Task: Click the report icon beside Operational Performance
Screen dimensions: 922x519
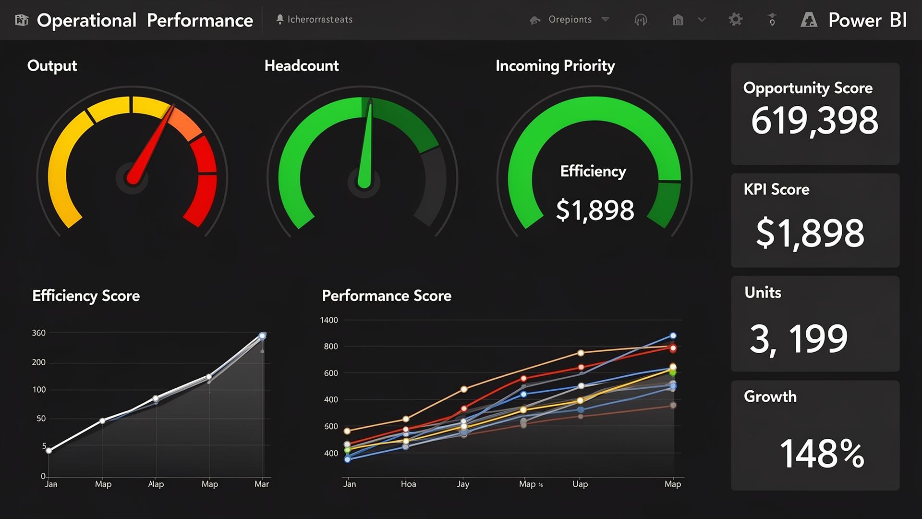Action: 22,20
